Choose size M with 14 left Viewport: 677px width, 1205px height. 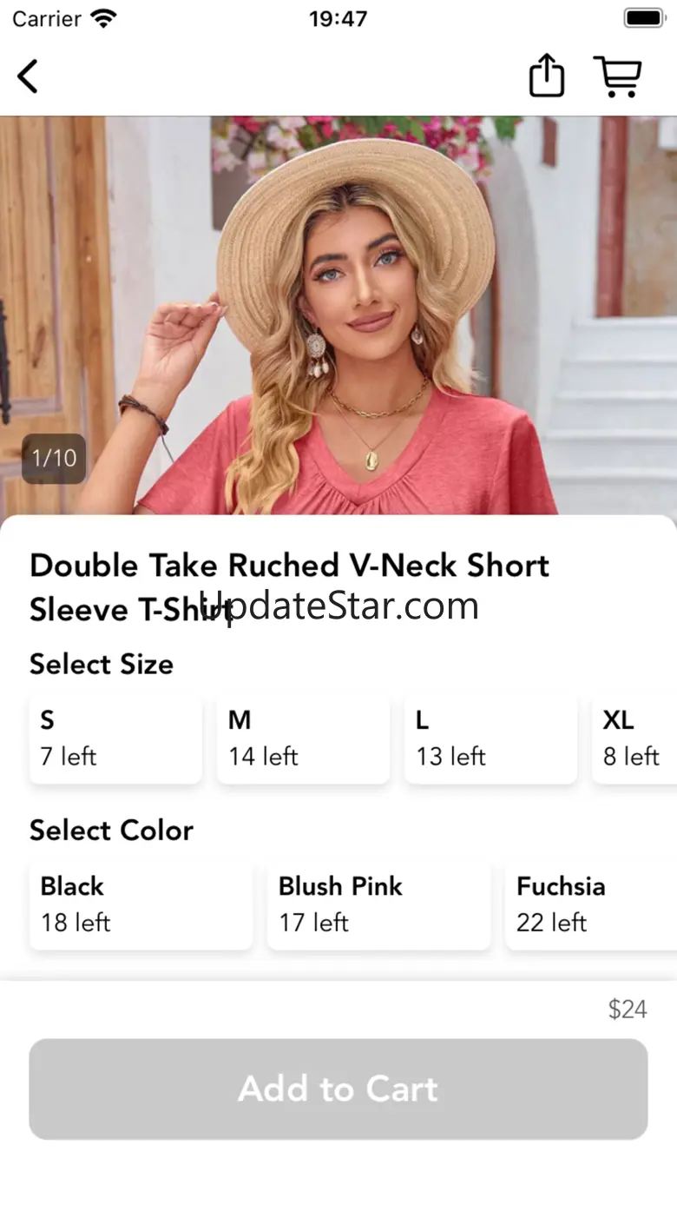(303, 738)
